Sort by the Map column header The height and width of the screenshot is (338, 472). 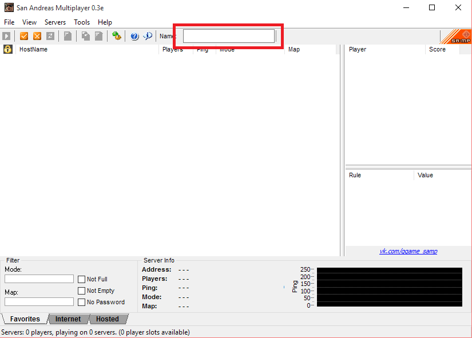point(310,49)
